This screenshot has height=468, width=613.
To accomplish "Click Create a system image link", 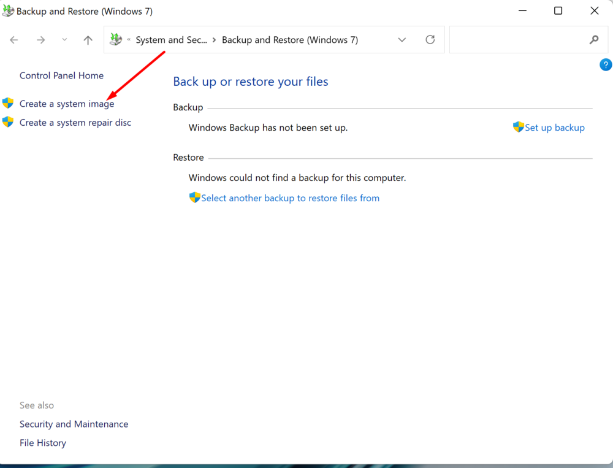I will coord(67,104).
